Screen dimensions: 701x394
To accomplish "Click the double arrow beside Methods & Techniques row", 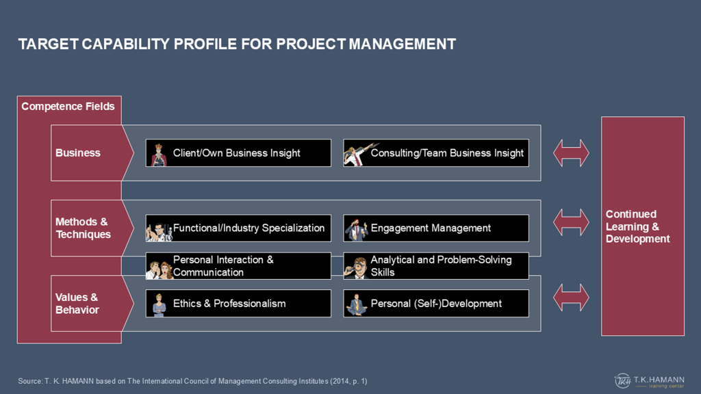I will point(571,222).
